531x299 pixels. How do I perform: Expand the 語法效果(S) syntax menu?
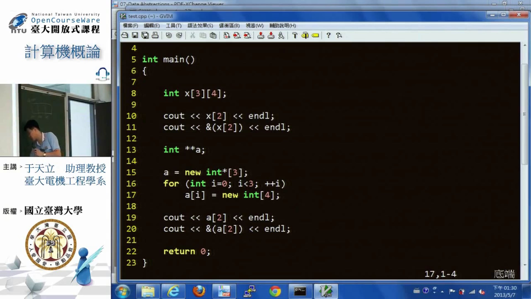click(200, 25)
